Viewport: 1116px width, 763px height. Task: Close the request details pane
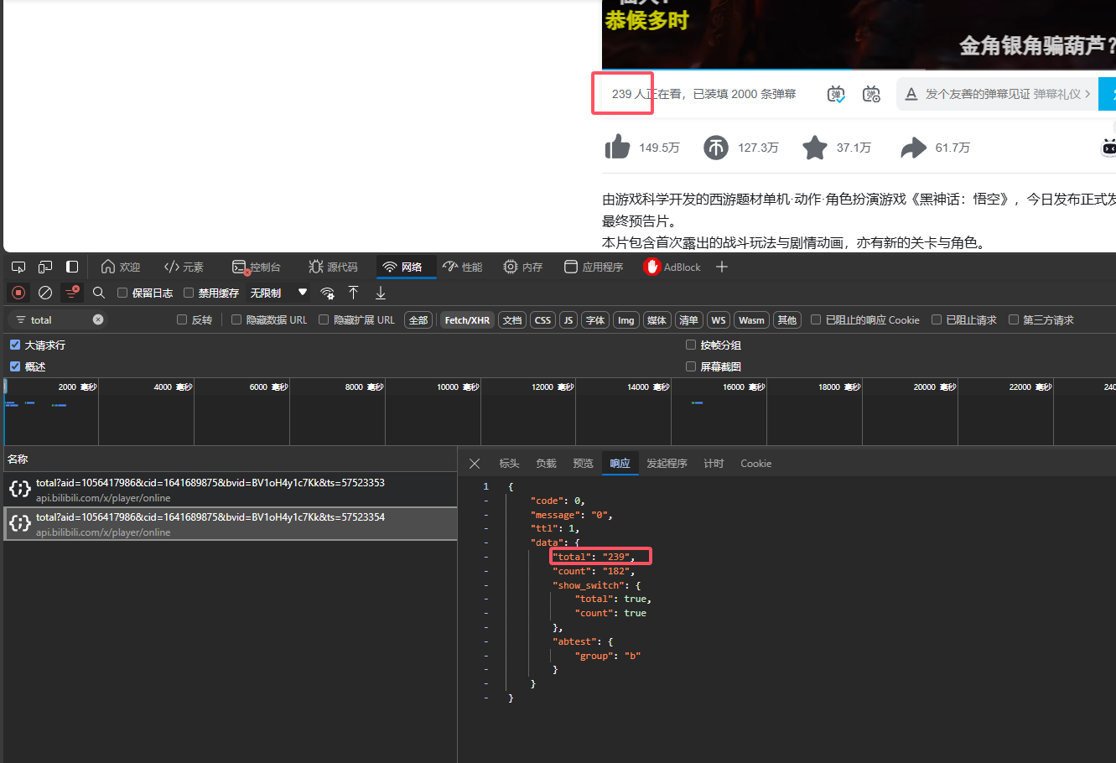[x=475, y=464]
